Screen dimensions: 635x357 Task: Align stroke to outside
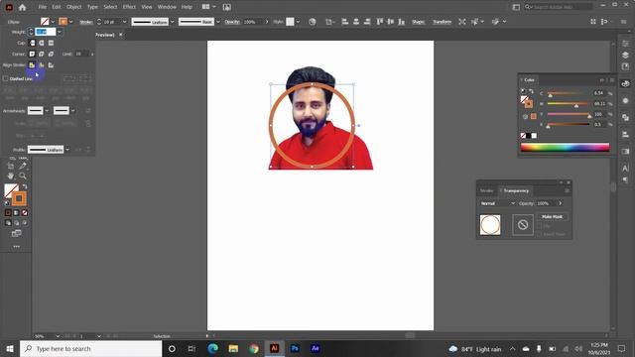point(51,64)
